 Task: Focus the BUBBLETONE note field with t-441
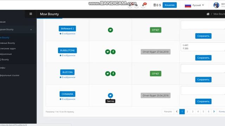click(x=203, y=47)
